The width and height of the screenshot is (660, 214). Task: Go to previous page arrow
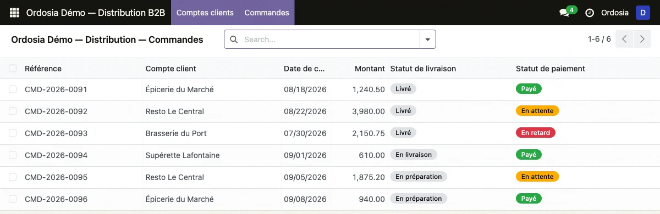tap(624, 40)
